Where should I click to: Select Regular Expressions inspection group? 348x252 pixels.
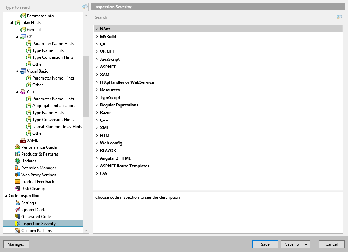point(119,105)
